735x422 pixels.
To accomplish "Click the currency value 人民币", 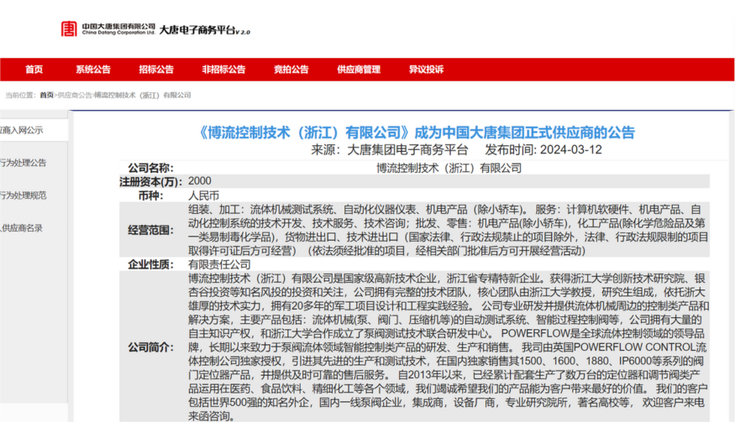I will 203,195.
